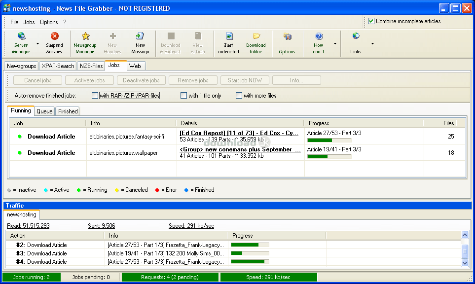
Task: Open the File menu
Action: (x=14, y=22)
